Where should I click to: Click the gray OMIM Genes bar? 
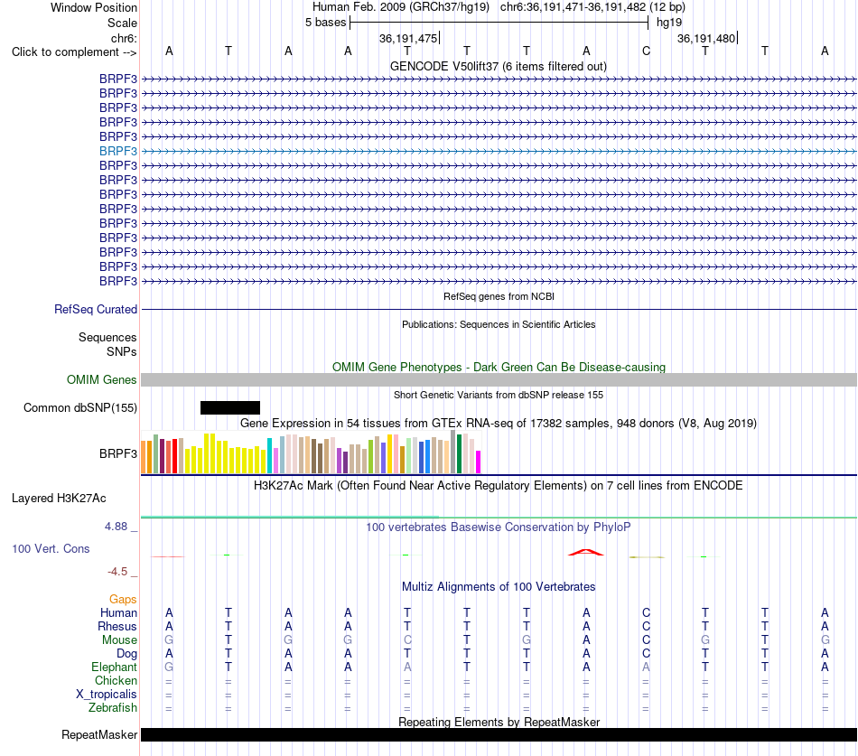point(499,380)
